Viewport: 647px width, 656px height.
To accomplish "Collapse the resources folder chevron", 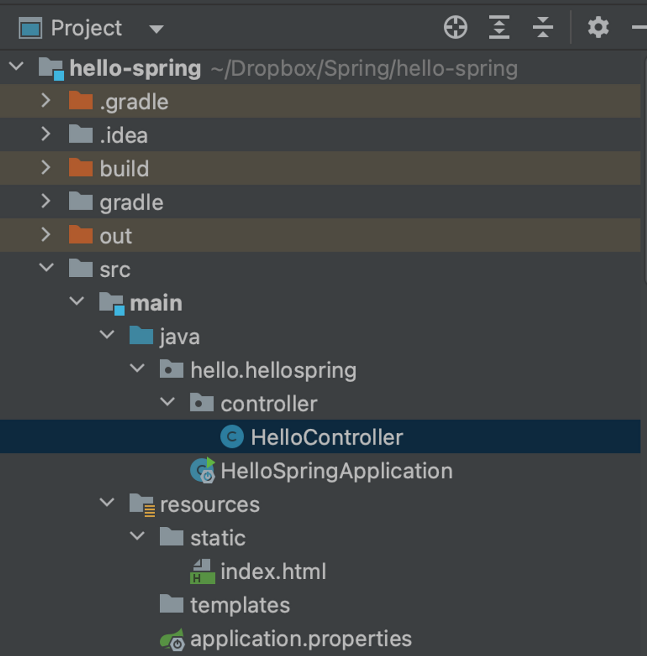I will (107, 502).
